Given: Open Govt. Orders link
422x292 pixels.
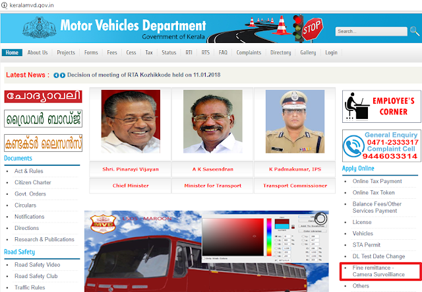Looking at the screenshot, I should [30, 194].
